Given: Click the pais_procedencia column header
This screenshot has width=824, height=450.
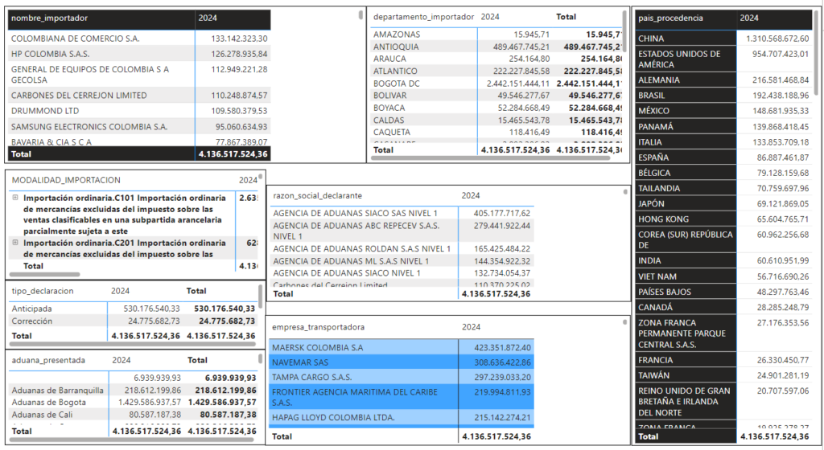Looking at the screenshot, I should pos(670,18).
